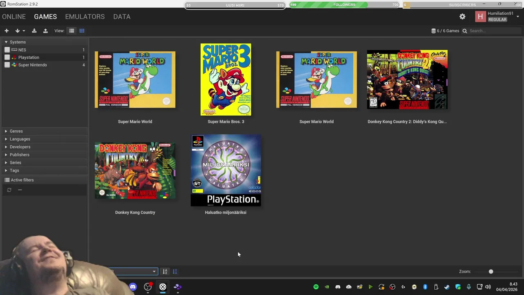Switch to list view
524x295 pixels.
(x=72, y=31)
